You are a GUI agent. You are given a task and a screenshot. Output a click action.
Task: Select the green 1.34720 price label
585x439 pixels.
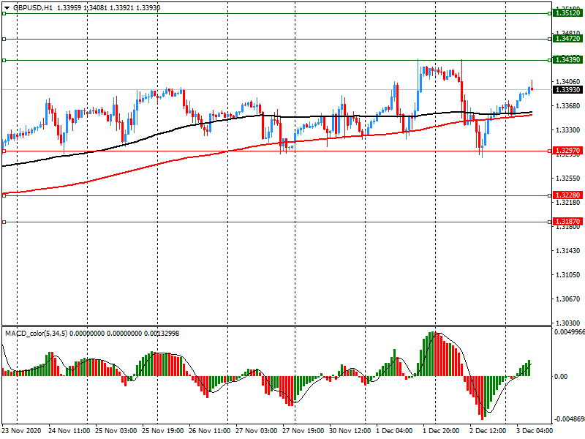point(567,38)
